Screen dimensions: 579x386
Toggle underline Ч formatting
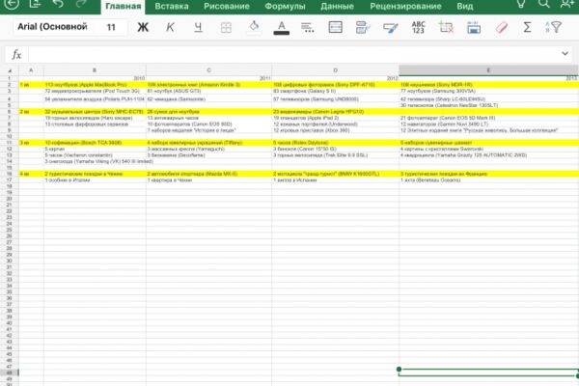coord(198,27)
